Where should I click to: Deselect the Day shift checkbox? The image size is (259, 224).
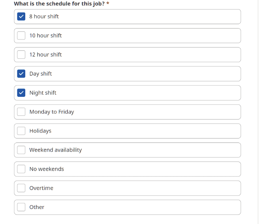point(21,73)
